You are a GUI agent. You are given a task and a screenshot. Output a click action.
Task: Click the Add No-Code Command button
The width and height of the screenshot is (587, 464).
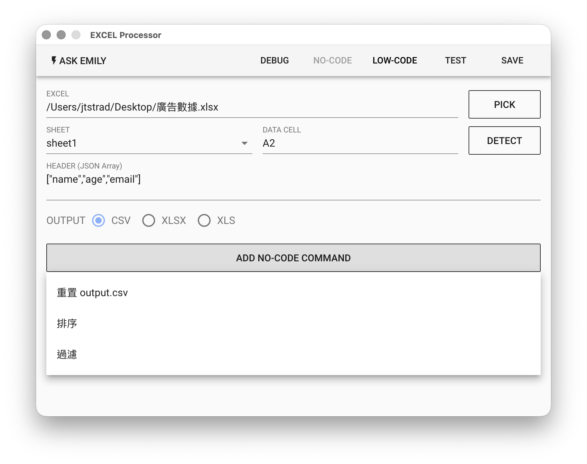pyautogui.click(x=293, y=258)
